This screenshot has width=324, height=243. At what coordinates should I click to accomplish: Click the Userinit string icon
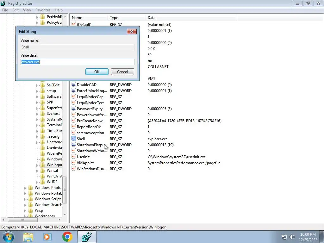click(x=73, y=157)
